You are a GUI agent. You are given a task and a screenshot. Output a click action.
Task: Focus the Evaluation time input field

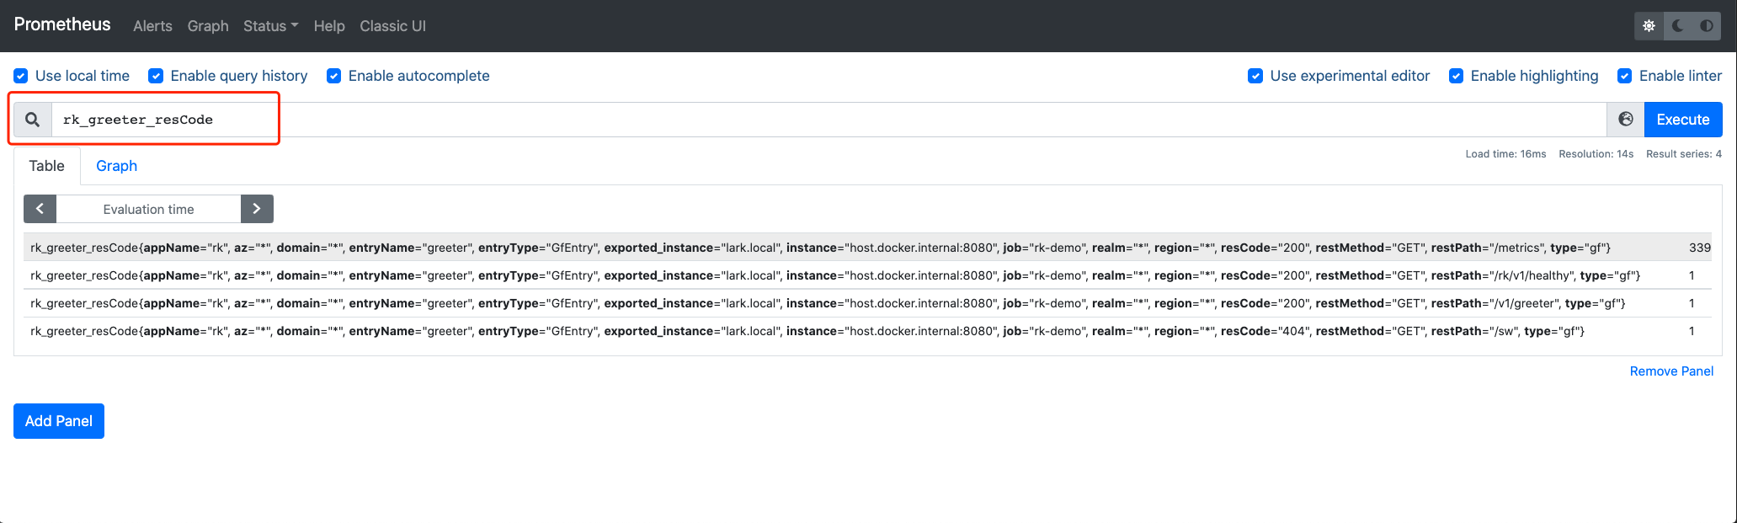(148, 209)
